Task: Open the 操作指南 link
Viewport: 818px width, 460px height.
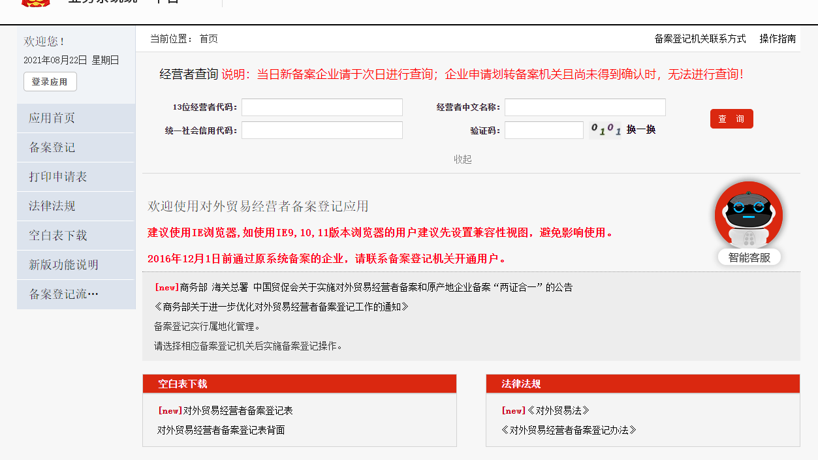Action: pyautogui.click(x=778, y=38)
